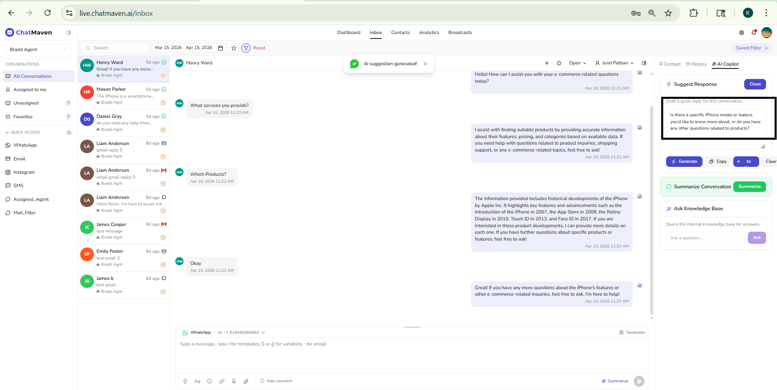
Task: Click the chat messages vertical scrollbar
Action: coord(651,211)
